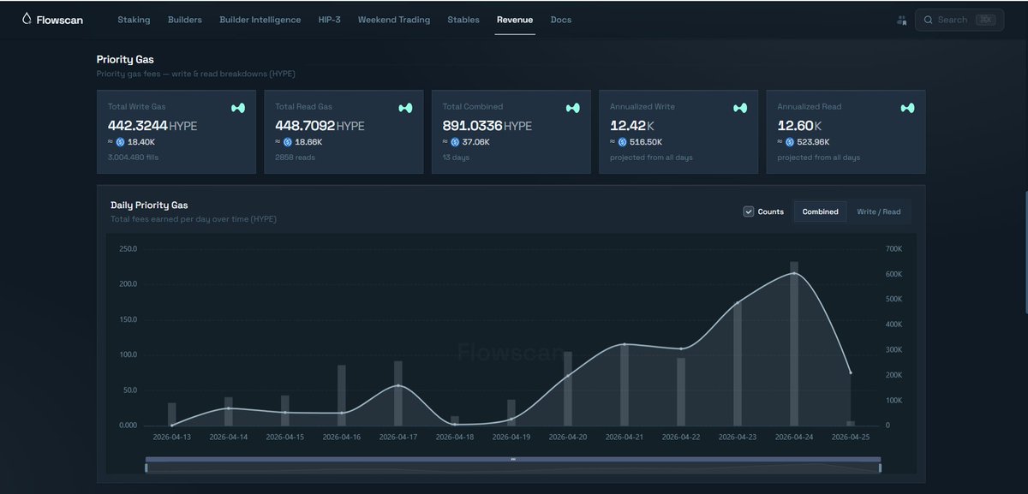Click the coin icon next to 516.50K
1028x494 pixels.
pyautogui.click(x=623, y=142)
